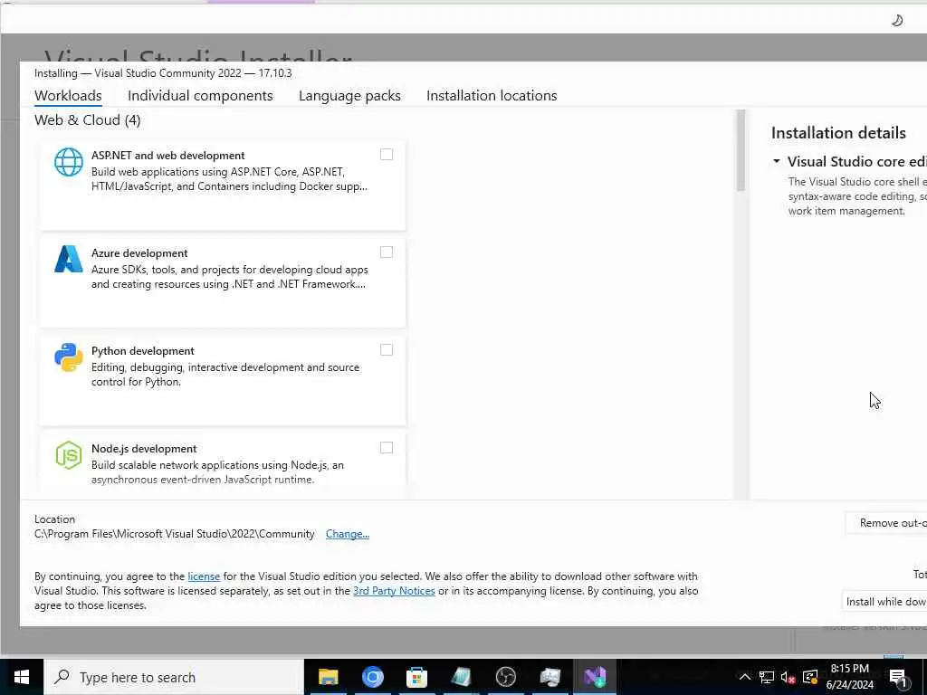Select the Python development workload title
This screenshot has width=927, height=695.
coord(143,351)
